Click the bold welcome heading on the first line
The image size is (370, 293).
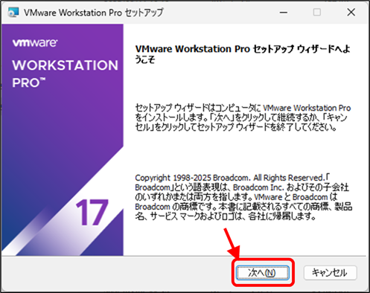pyautogui.click(x=243, y=49)
